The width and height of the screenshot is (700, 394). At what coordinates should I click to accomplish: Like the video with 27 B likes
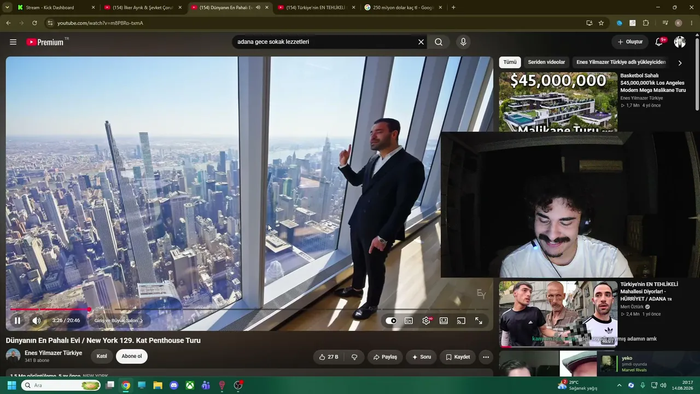[x=328, y=357]
